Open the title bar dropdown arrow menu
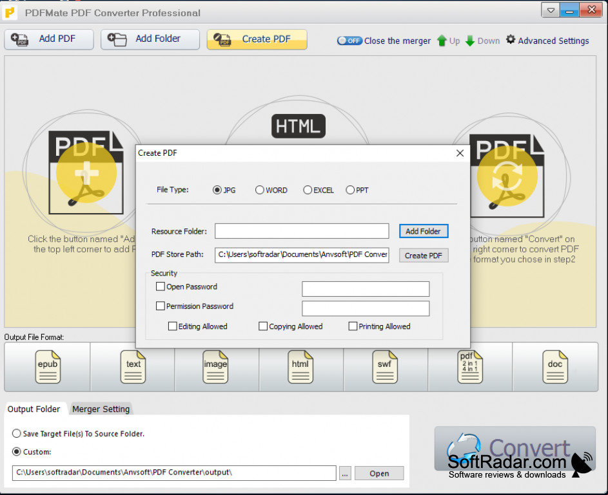608x495 pixels. (x=551, y=10)
